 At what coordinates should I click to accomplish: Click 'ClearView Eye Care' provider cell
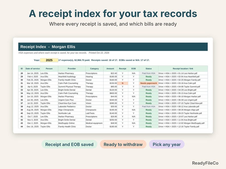coord(72,103)
